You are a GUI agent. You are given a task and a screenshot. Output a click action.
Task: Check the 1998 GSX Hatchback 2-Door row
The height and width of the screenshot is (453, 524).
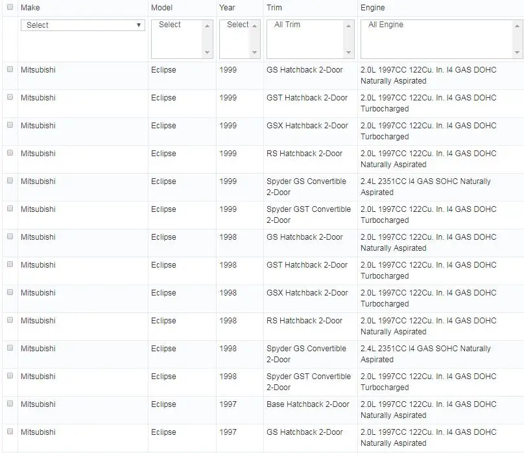(10, 292)
